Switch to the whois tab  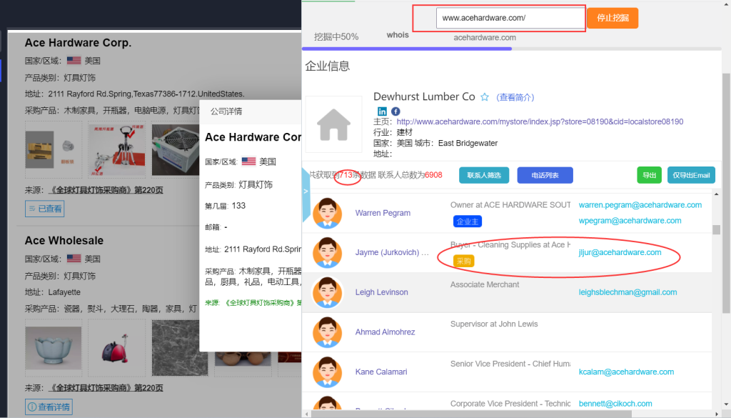click(398, 35)
